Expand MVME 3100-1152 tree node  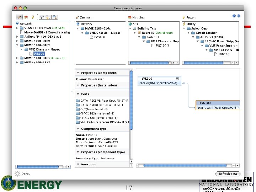[17, 62]
